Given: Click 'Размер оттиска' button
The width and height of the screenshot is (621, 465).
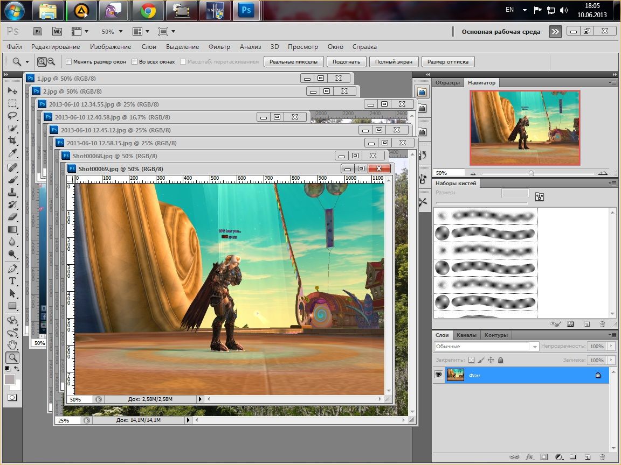Looking at the screenshot, I should click(448, 62).
